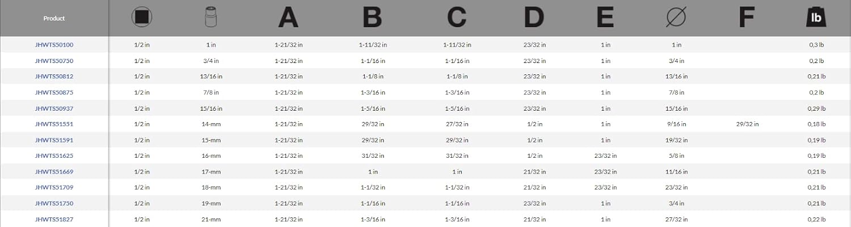Open product link JHWTS50812
This screenshot has width=851, height=227.
point(54,77)
